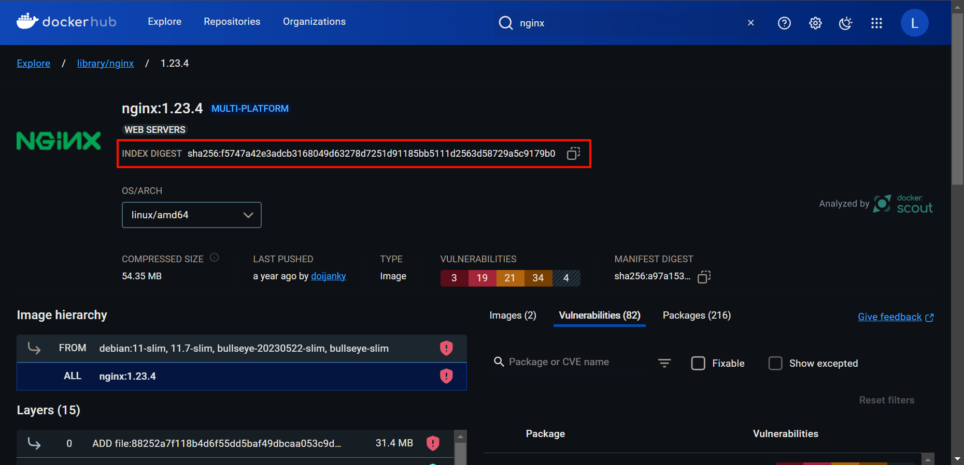Image resolution: width=964 pixels, height=465 pixels.
Task: Open the Explore menu in header
Action: (x=165, y=22)
